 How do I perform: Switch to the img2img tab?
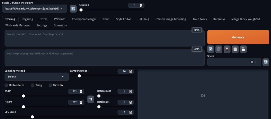click(27, 19)
